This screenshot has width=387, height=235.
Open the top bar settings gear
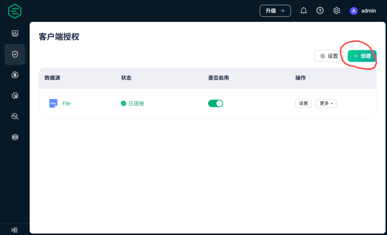pos(337,11)
